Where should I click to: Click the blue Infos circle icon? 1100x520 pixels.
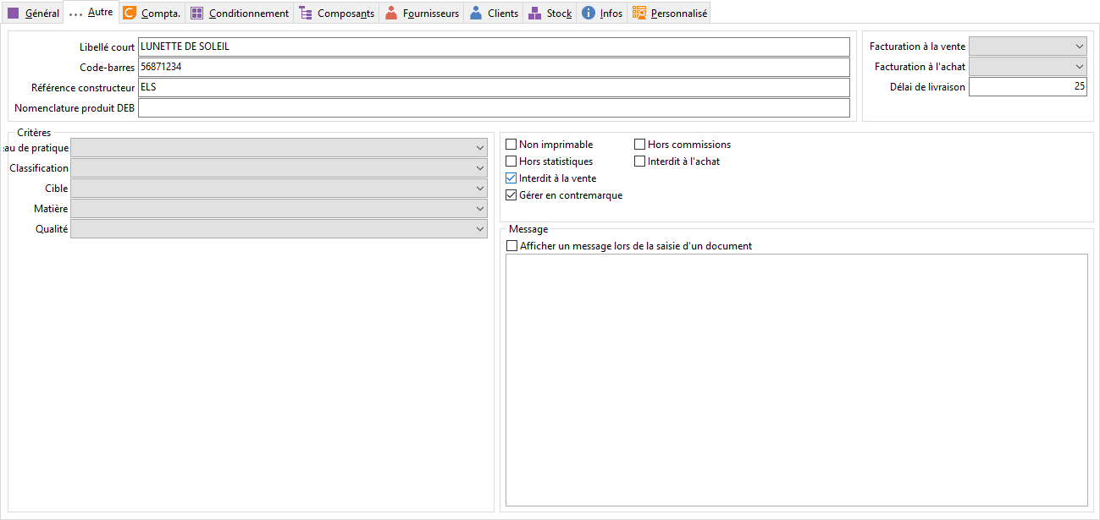(589, 14)
